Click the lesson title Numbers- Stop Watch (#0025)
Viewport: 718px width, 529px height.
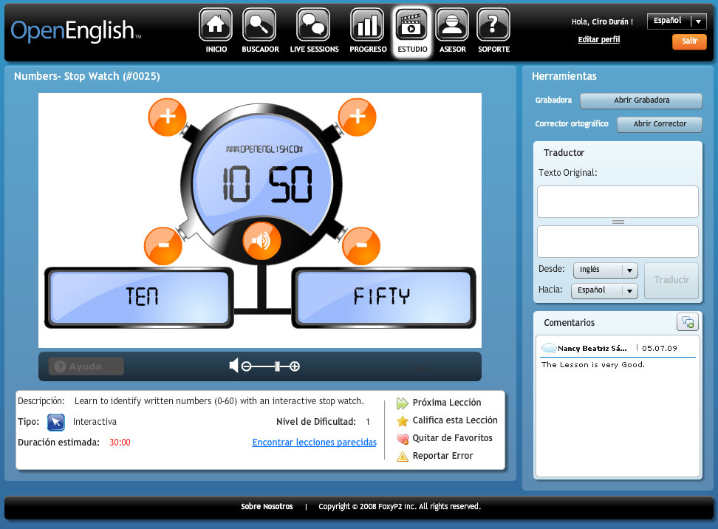click(87, 77)
